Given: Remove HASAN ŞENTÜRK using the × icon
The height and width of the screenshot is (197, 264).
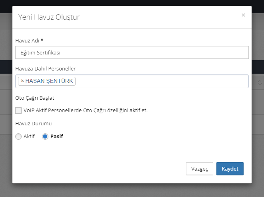Looking at the screenshot, I should pyautogui.click(x=22, y=81).
